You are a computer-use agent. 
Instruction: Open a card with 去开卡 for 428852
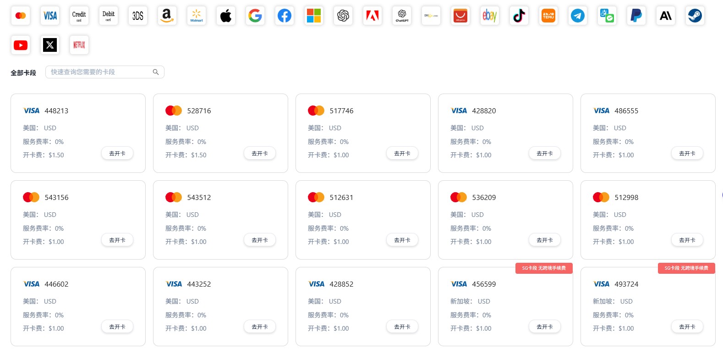[x=402, y=327]
